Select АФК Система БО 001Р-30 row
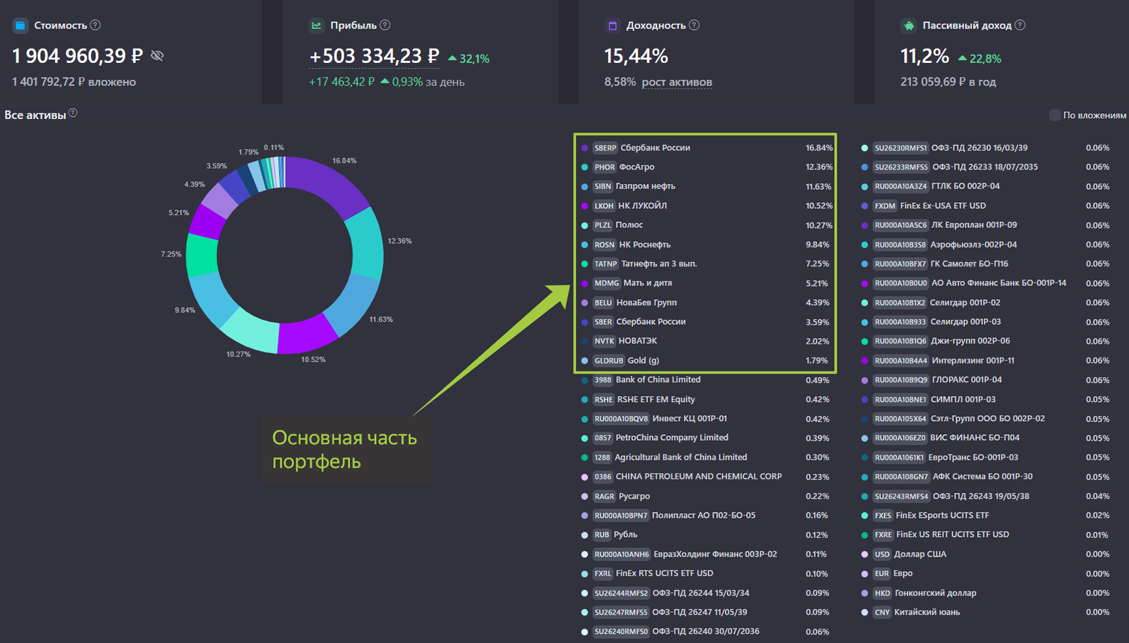Image resolution: width=1129 pixels, height=643 pixels. [x=986, y=477]
